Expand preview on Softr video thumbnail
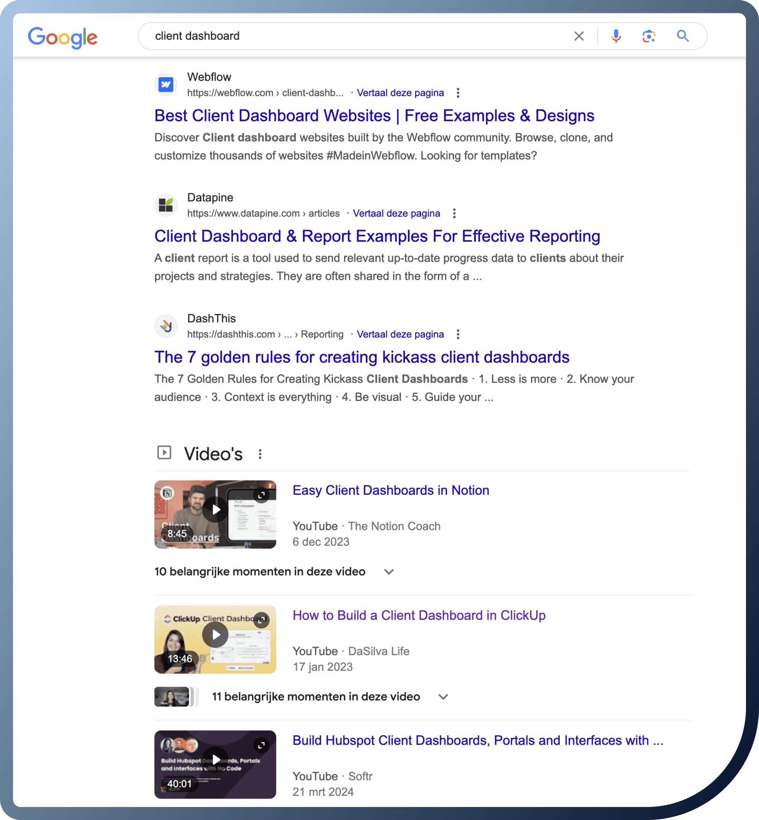759x820 pixels. pos(261,745)
